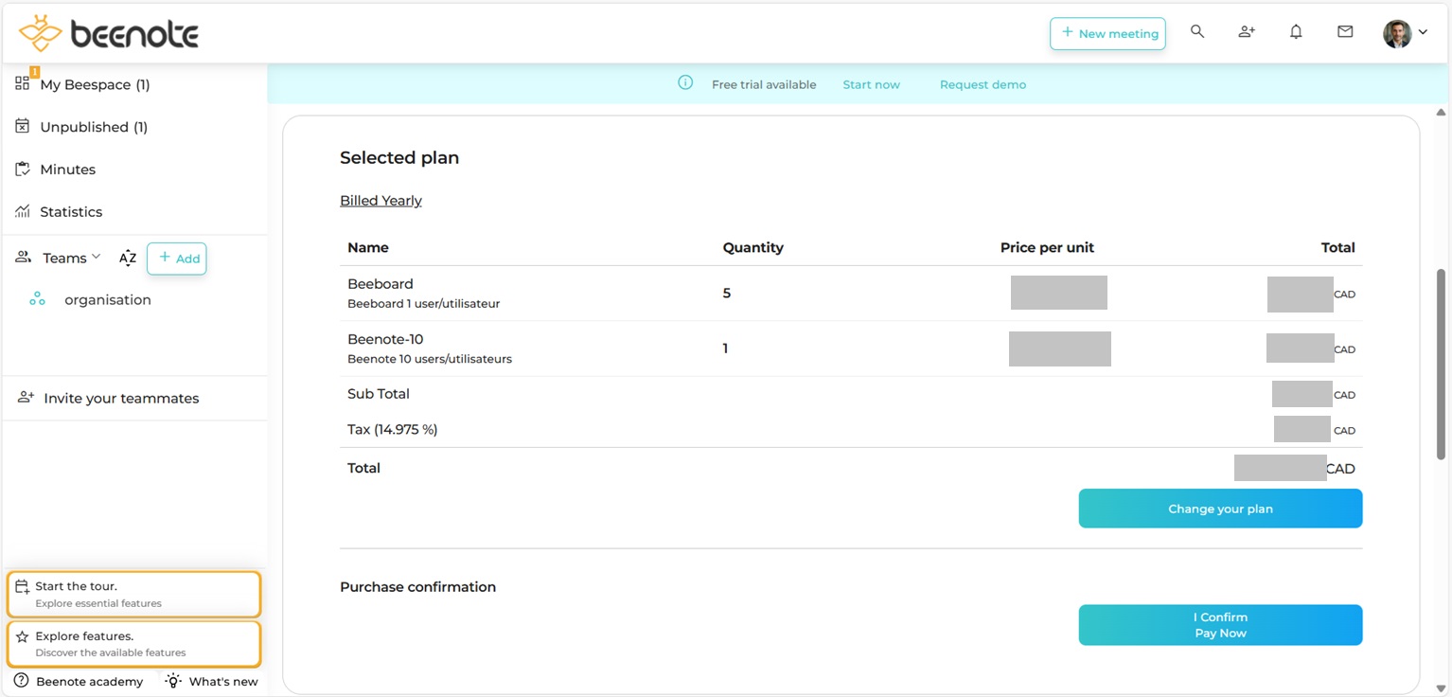Select the organisation team
Viewport: 1452px width, 697px height.
(x=107, y=300)
